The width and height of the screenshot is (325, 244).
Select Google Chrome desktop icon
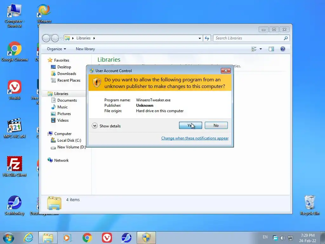click(x=15, y=51)
